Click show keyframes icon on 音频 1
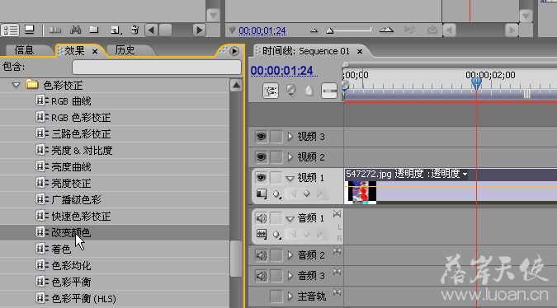This screenshot has width=557, height=308. (276, 234)
